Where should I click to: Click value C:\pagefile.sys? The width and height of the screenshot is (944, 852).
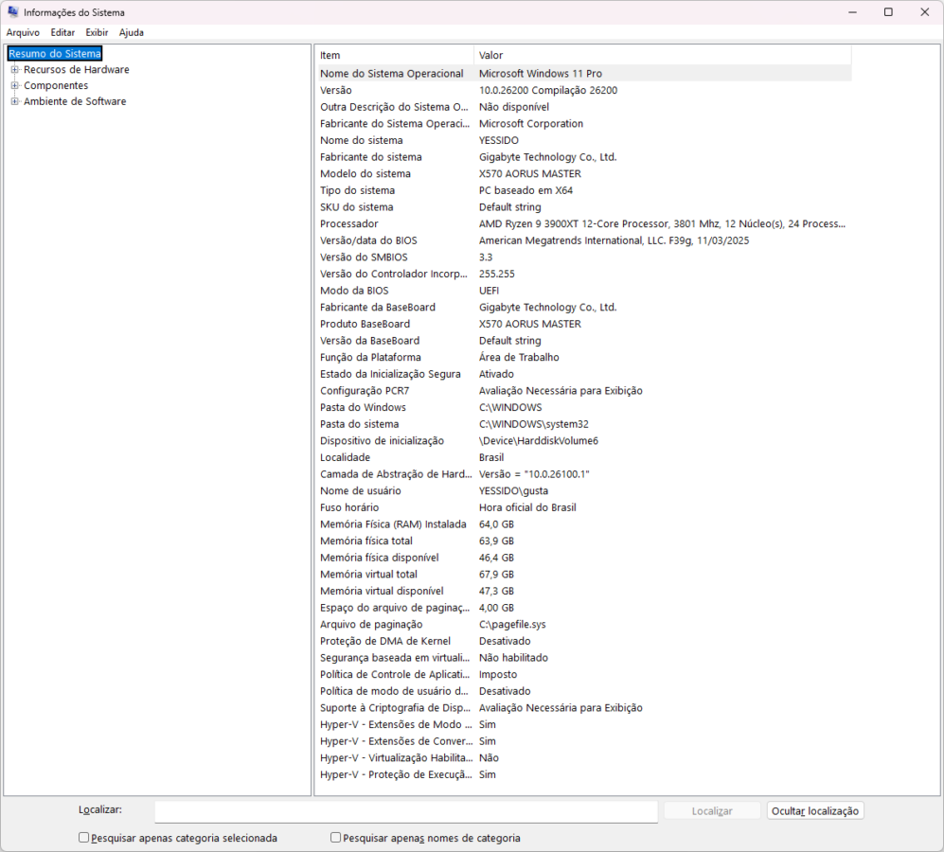coord(512,625)
